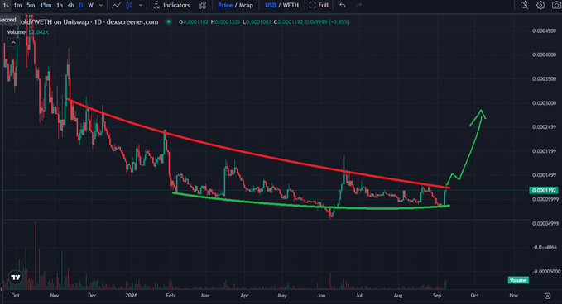This screenshot has height=304, width=562.
Task: Click the Feb time axis label
Action: [x=171, y=296]
